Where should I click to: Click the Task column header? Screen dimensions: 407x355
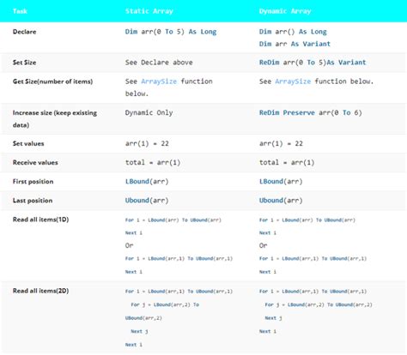(20, 11)
